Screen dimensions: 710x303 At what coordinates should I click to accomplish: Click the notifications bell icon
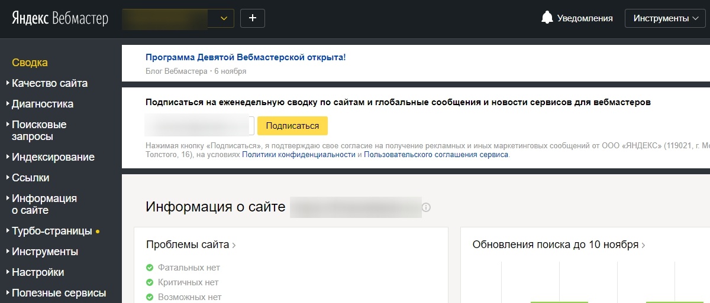point(547,18)
